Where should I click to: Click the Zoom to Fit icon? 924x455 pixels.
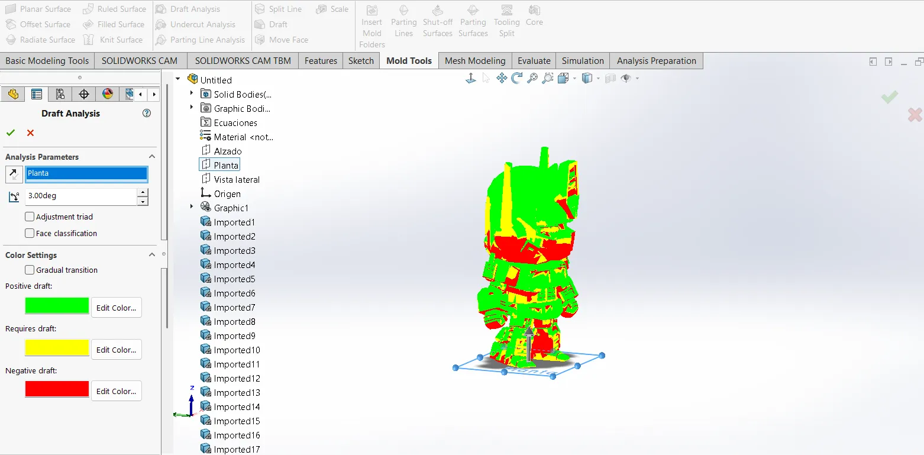[x=532, y=78]
